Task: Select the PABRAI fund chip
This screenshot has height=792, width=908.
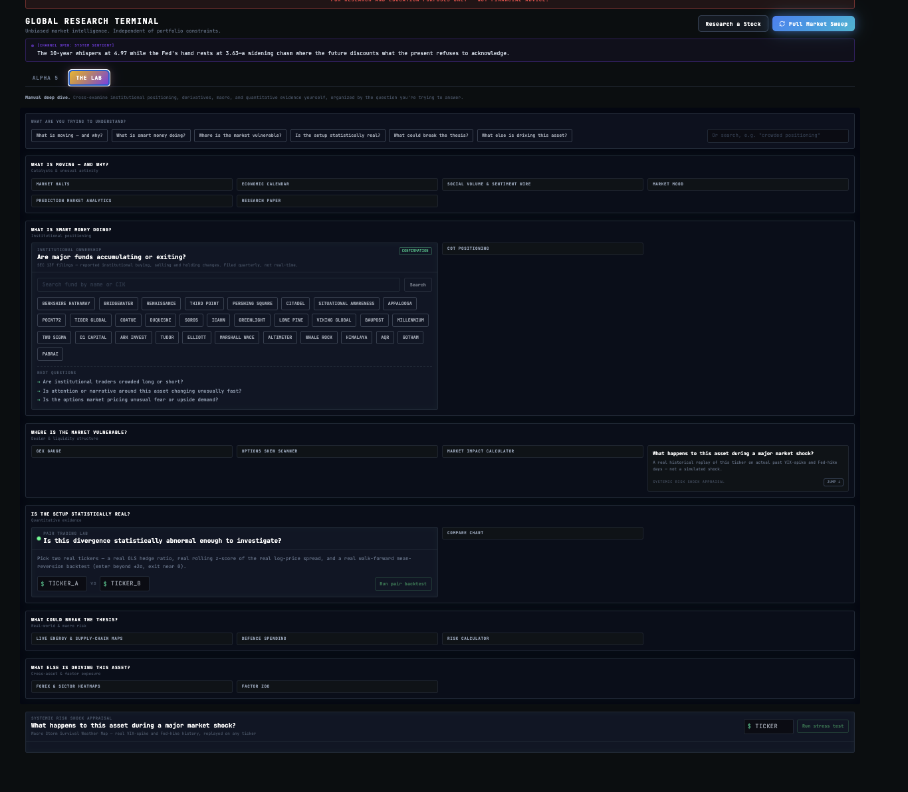Action: coord(50,354)
